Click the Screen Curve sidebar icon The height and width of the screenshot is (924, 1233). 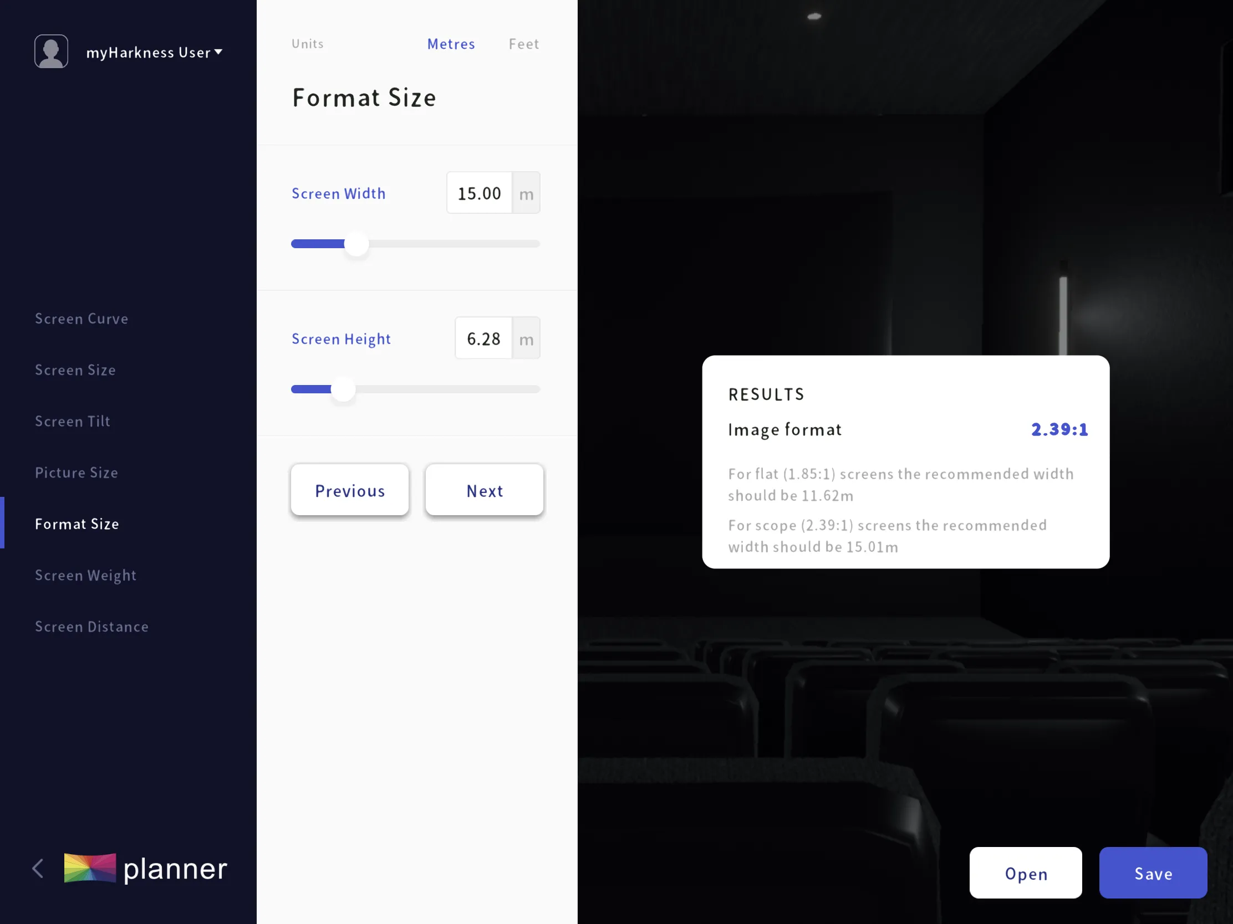(x=81, y=317)
